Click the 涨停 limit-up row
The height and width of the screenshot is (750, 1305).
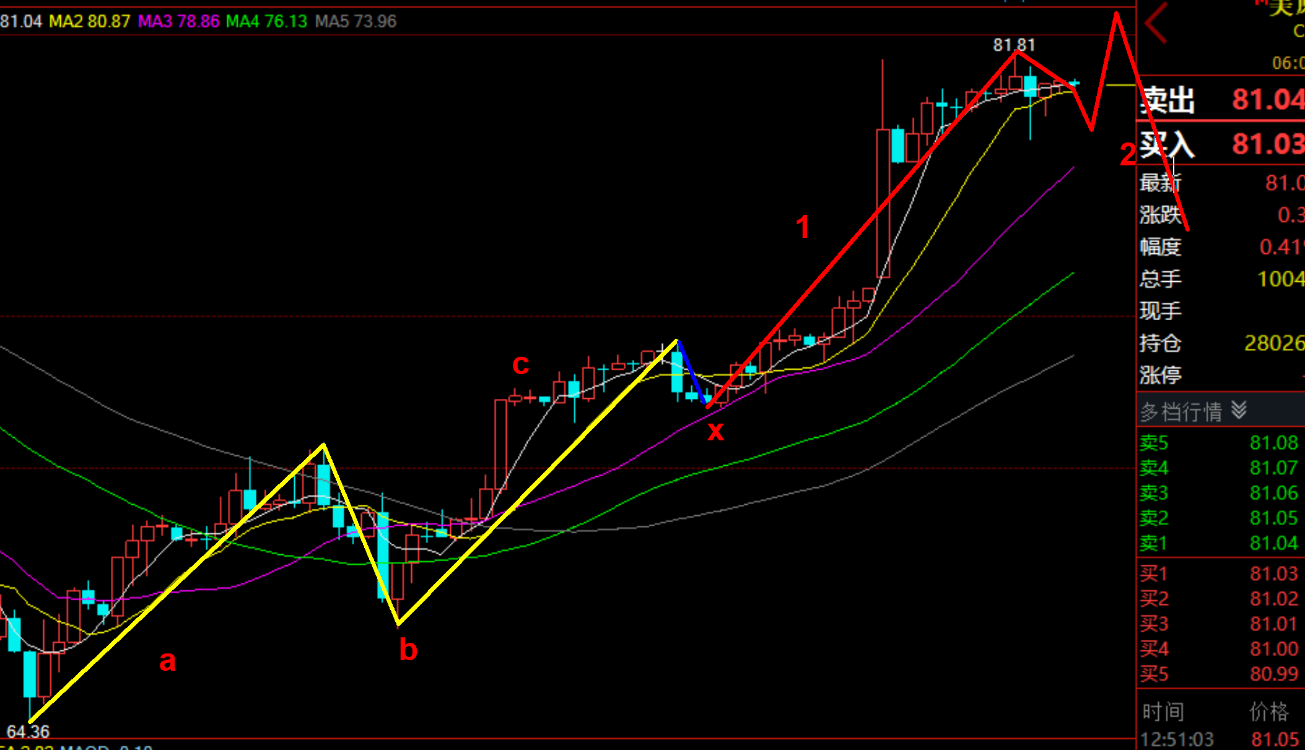point(1221,375)
